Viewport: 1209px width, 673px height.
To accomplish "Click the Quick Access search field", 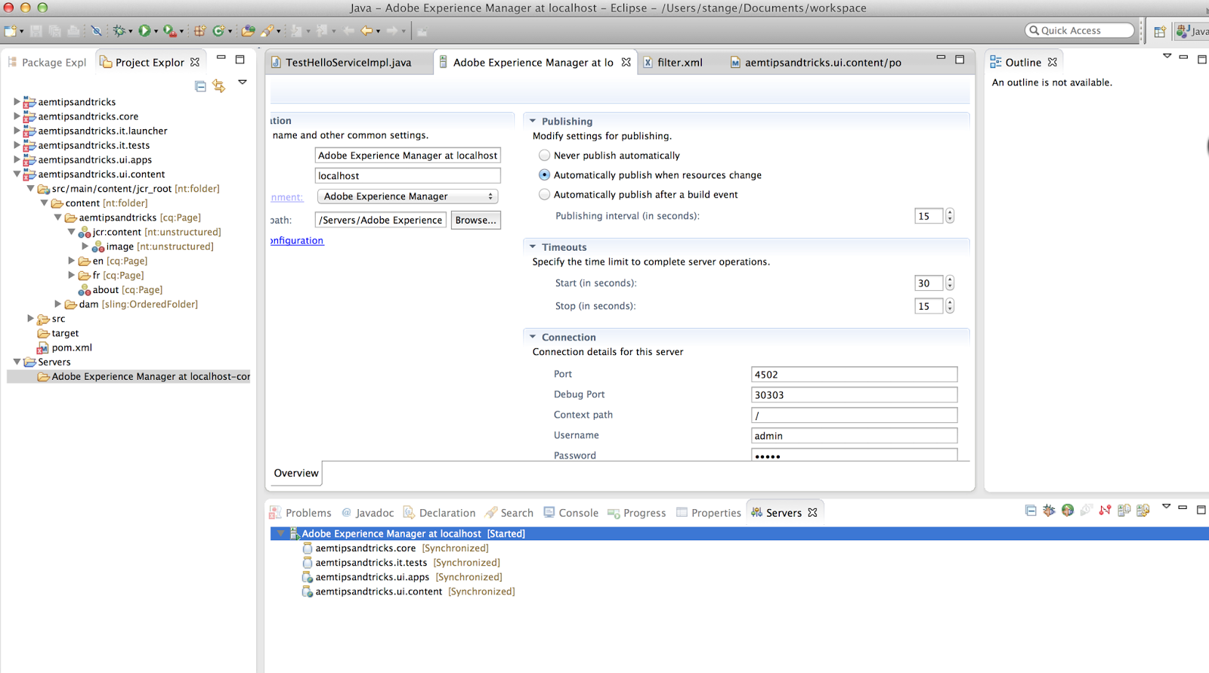I will click(x=1080, y=30).
